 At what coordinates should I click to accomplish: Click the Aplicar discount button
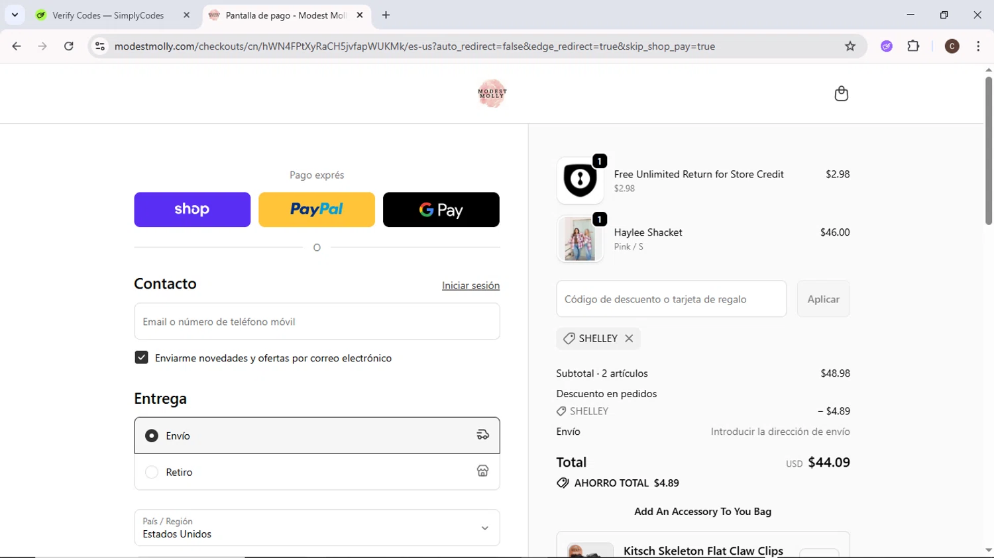coord(823,299)
